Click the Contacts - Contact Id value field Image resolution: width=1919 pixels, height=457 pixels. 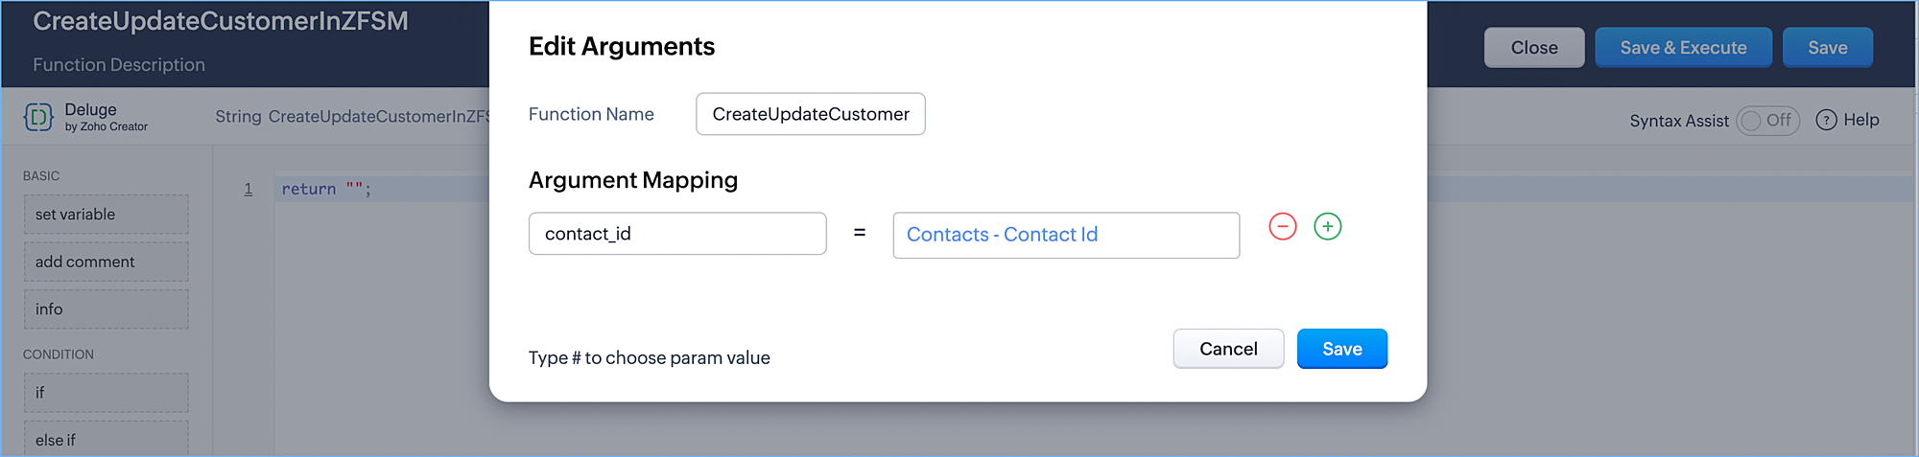[1065, 235]
